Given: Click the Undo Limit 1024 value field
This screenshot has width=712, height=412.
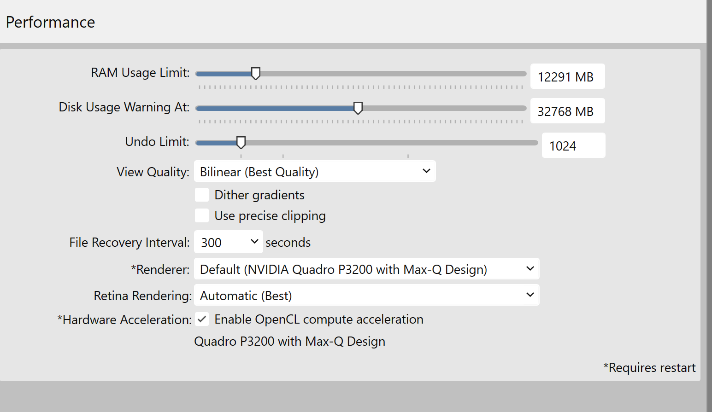Looking at the screenshot, I should click(573, 145).
